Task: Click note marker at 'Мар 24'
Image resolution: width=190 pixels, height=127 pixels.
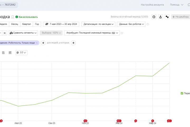Action: pyautogui.click(x=153, y=121)
